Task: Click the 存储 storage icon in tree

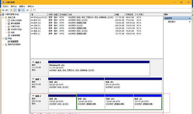Action: (x=6, y=38)
